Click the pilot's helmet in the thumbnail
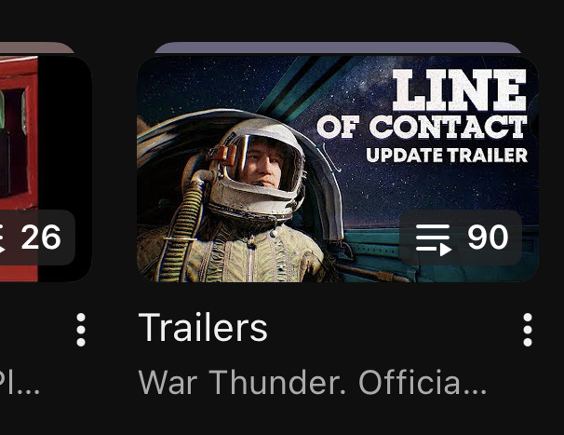This screenshot has width=564, height=435. click(256, 170)
